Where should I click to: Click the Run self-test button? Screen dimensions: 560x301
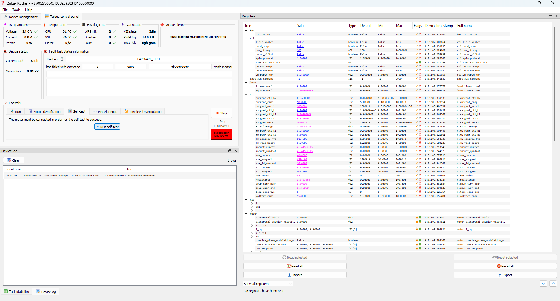coord(107,127)
